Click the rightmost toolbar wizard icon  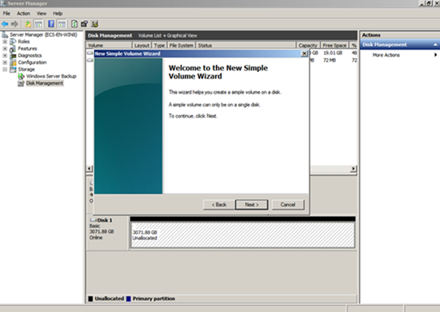point(95,24)
